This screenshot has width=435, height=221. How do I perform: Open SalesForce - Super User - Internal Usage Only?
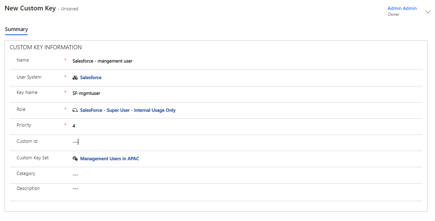pyautogui.click(x=128, y=110)
